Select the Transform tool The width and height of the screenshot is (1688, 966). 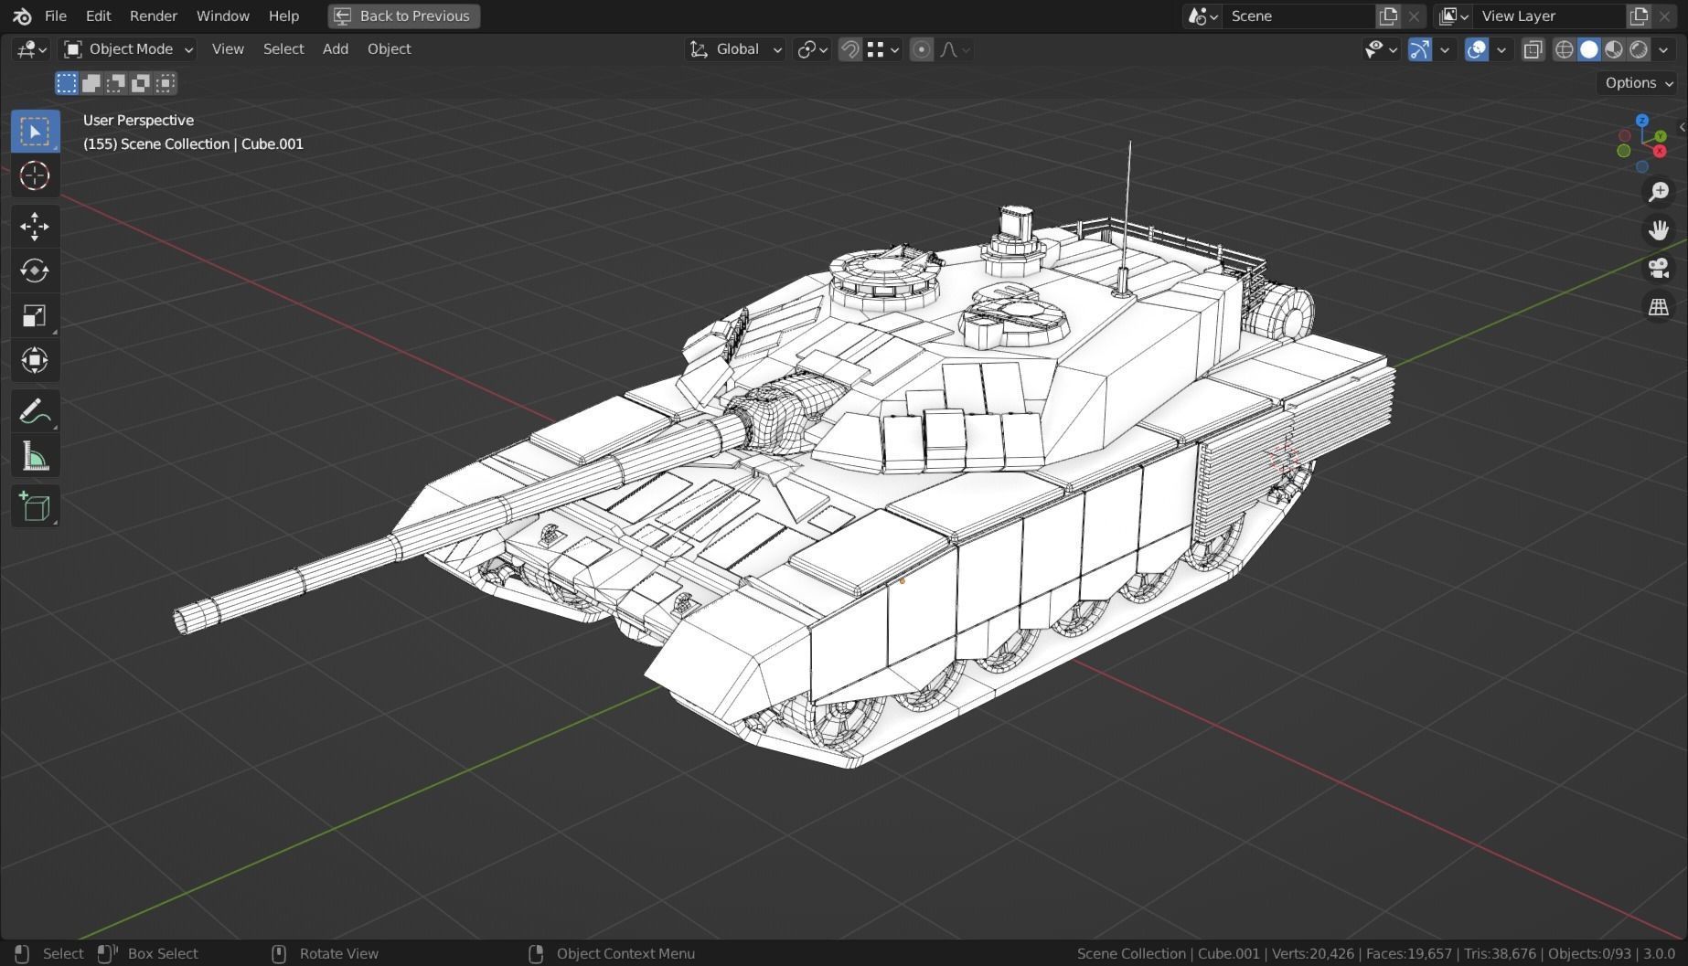click(35, 360)
